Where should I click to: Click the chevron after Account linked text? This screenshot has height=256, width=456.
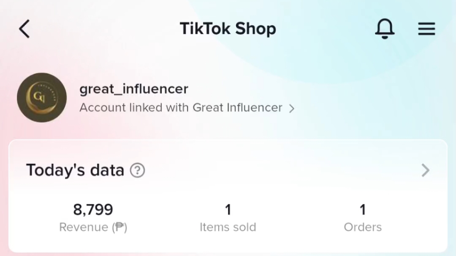click(292, 109)
